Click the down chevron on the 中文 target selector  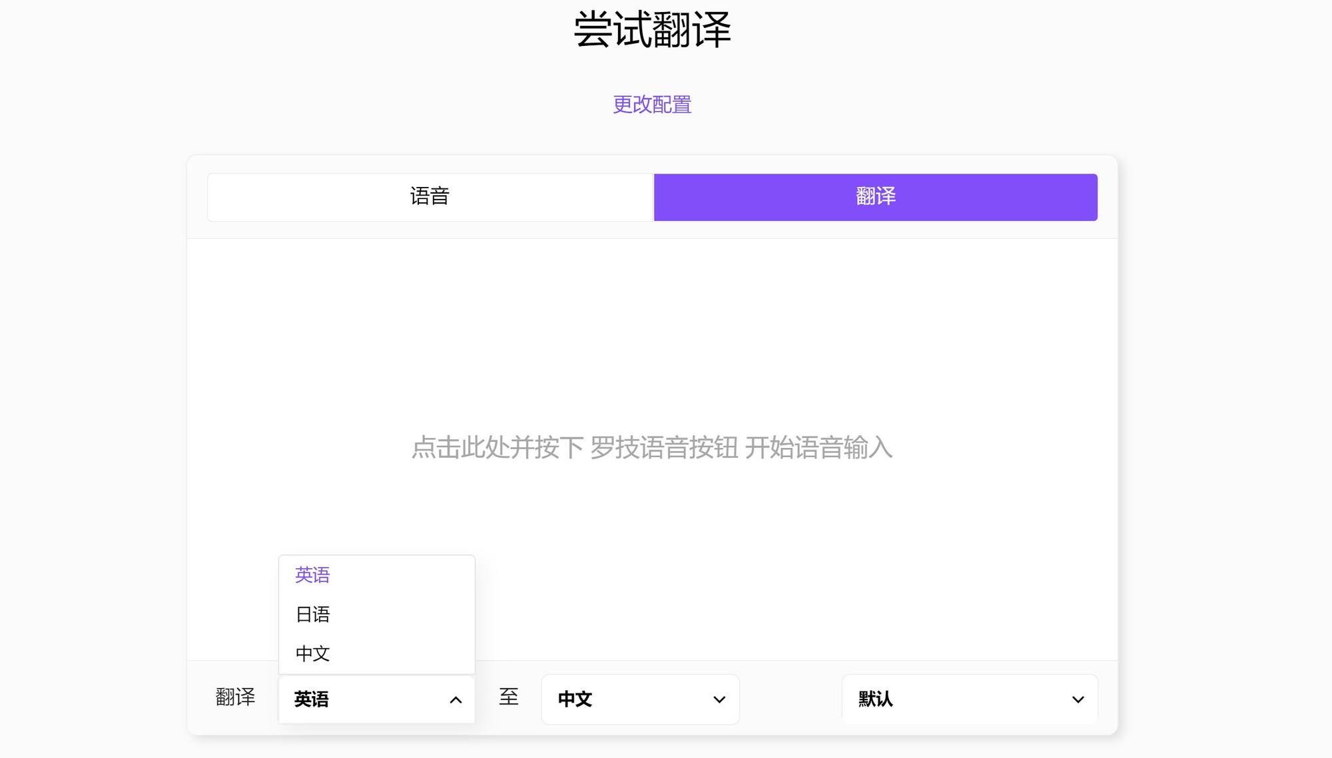(718, 699)
